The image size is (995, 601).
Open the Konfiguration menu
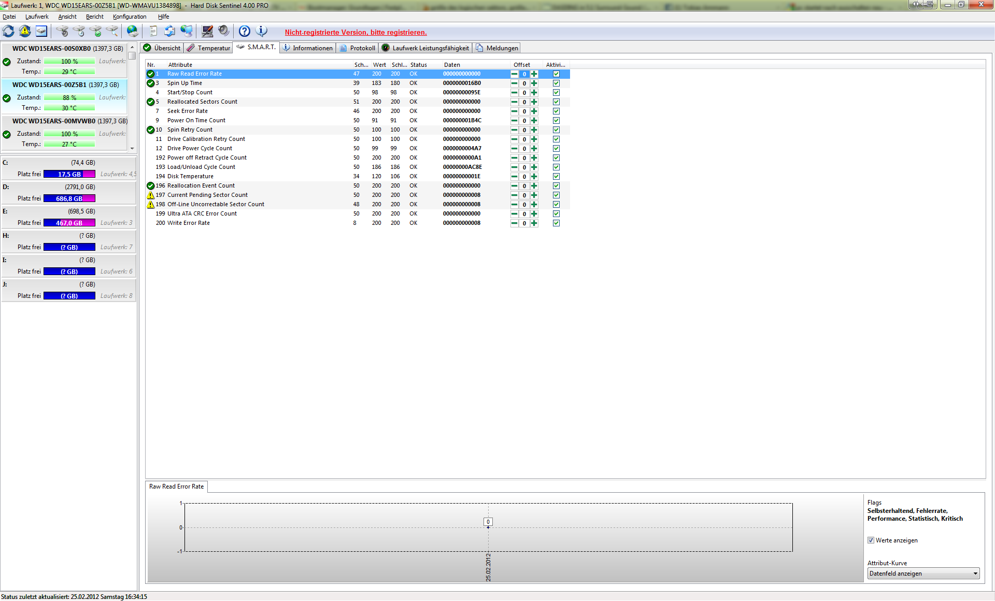(x=130, y=17)
